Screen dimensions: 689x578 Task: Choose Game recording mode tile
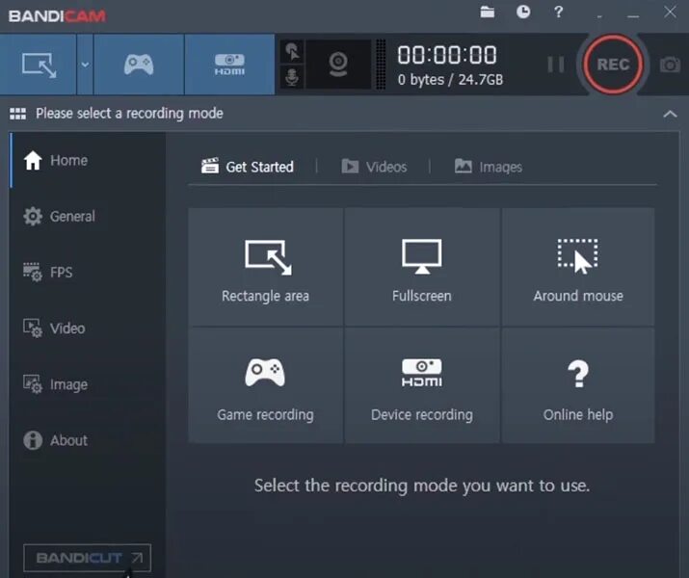point(265,385)
